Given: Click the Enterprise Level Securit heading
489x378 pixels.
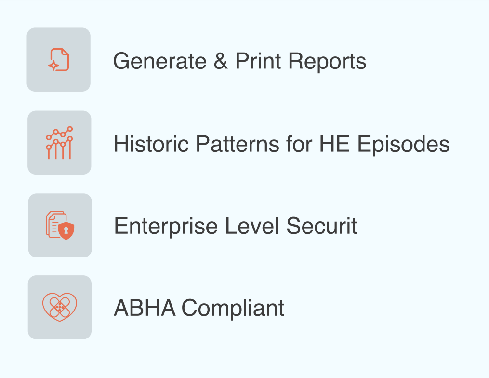Looking at the screenshot, I should pyautogui.click(x=235, y=226).
